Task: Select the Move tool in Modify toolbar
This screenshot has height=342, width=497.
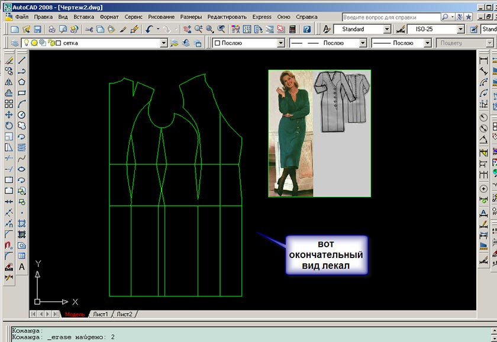Action: pos(9,114)
